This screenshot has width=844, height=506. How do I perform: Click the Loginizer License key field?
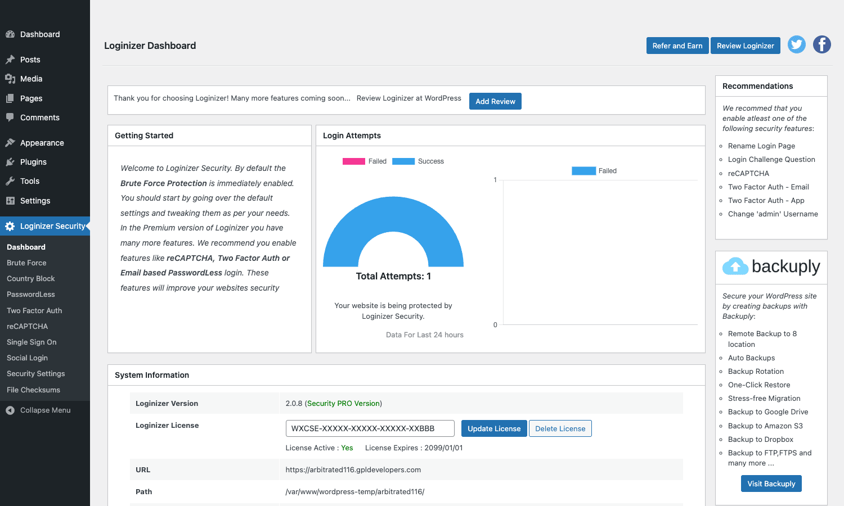click(370, 428)
